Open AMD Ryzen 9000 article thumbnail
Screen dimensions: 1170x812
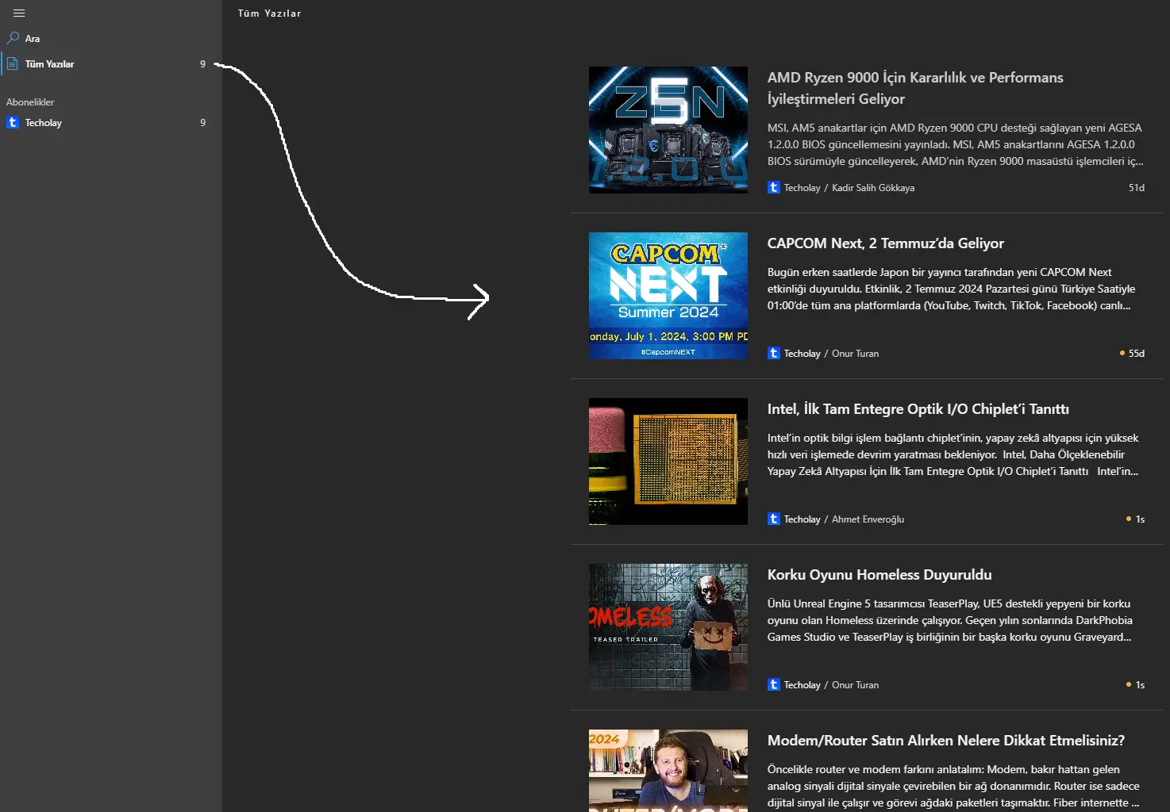point(668,130)
